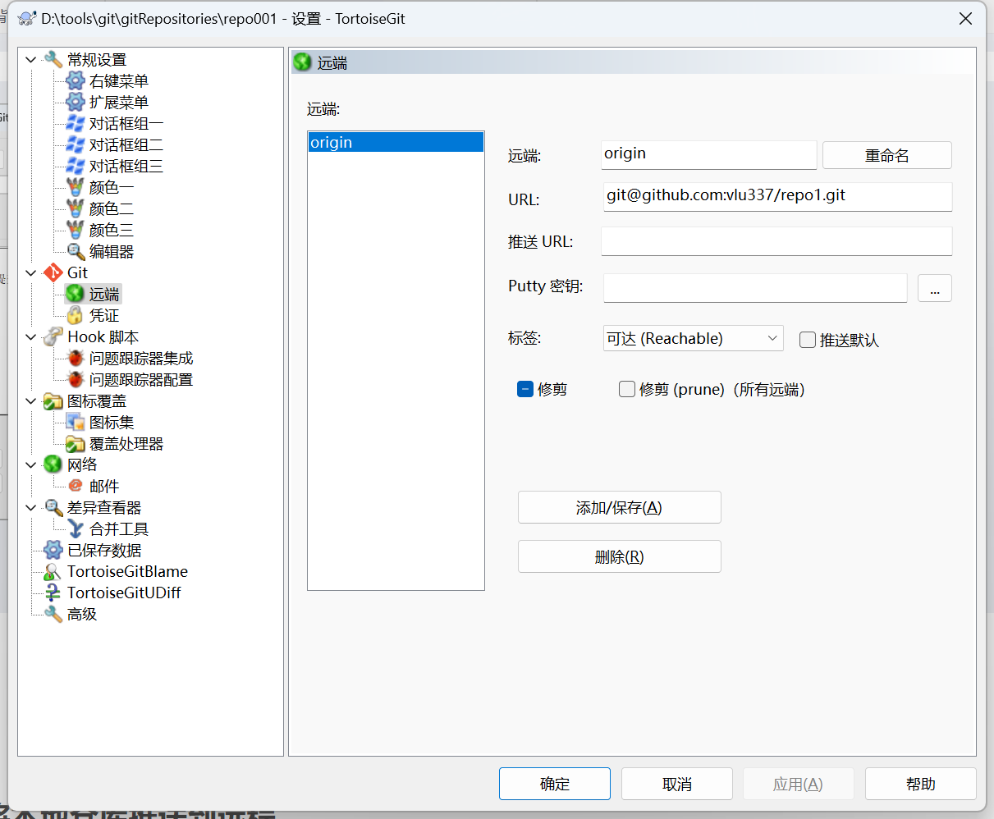Click the 重命名 button
This screenshot has height=819, width=994.
click(887, 155)
